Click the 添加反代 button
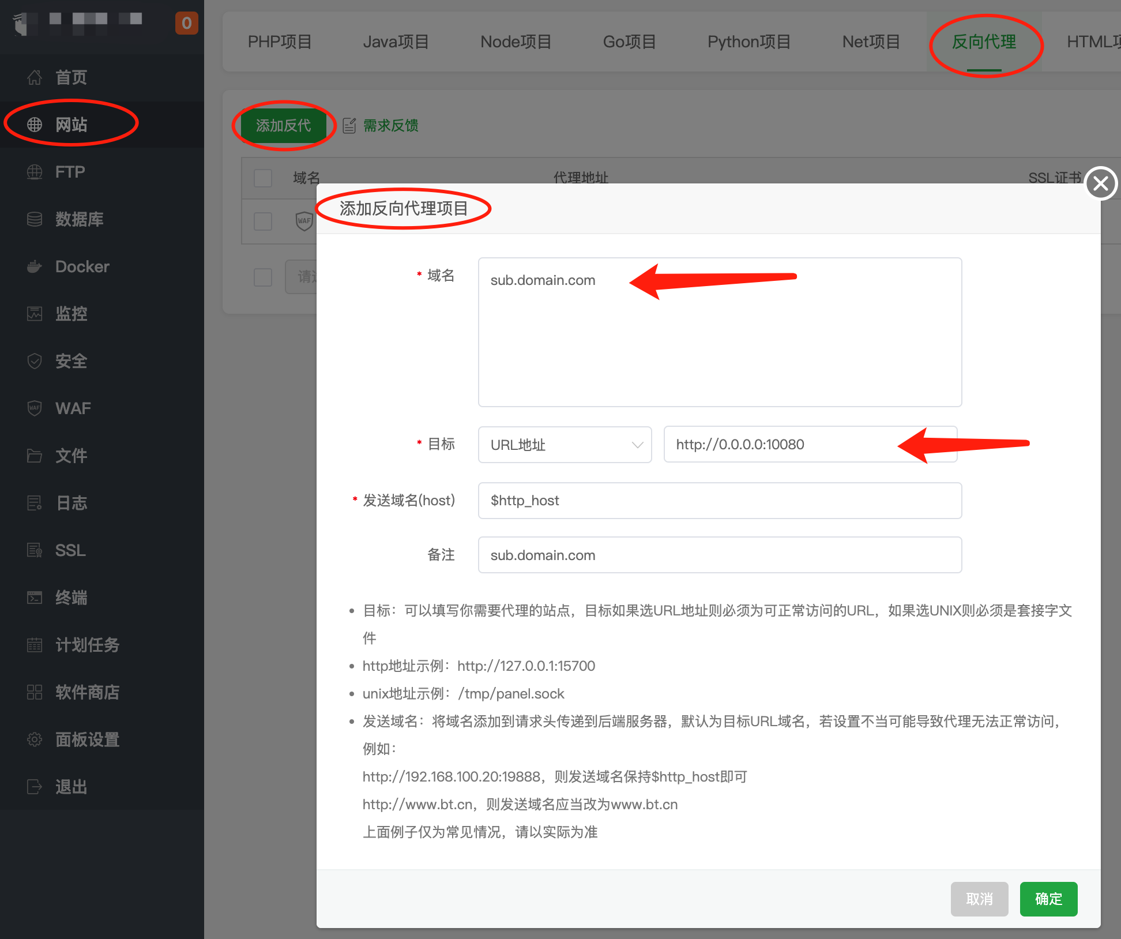This screenshot has width=1121, height=939. tap(284, 126)
